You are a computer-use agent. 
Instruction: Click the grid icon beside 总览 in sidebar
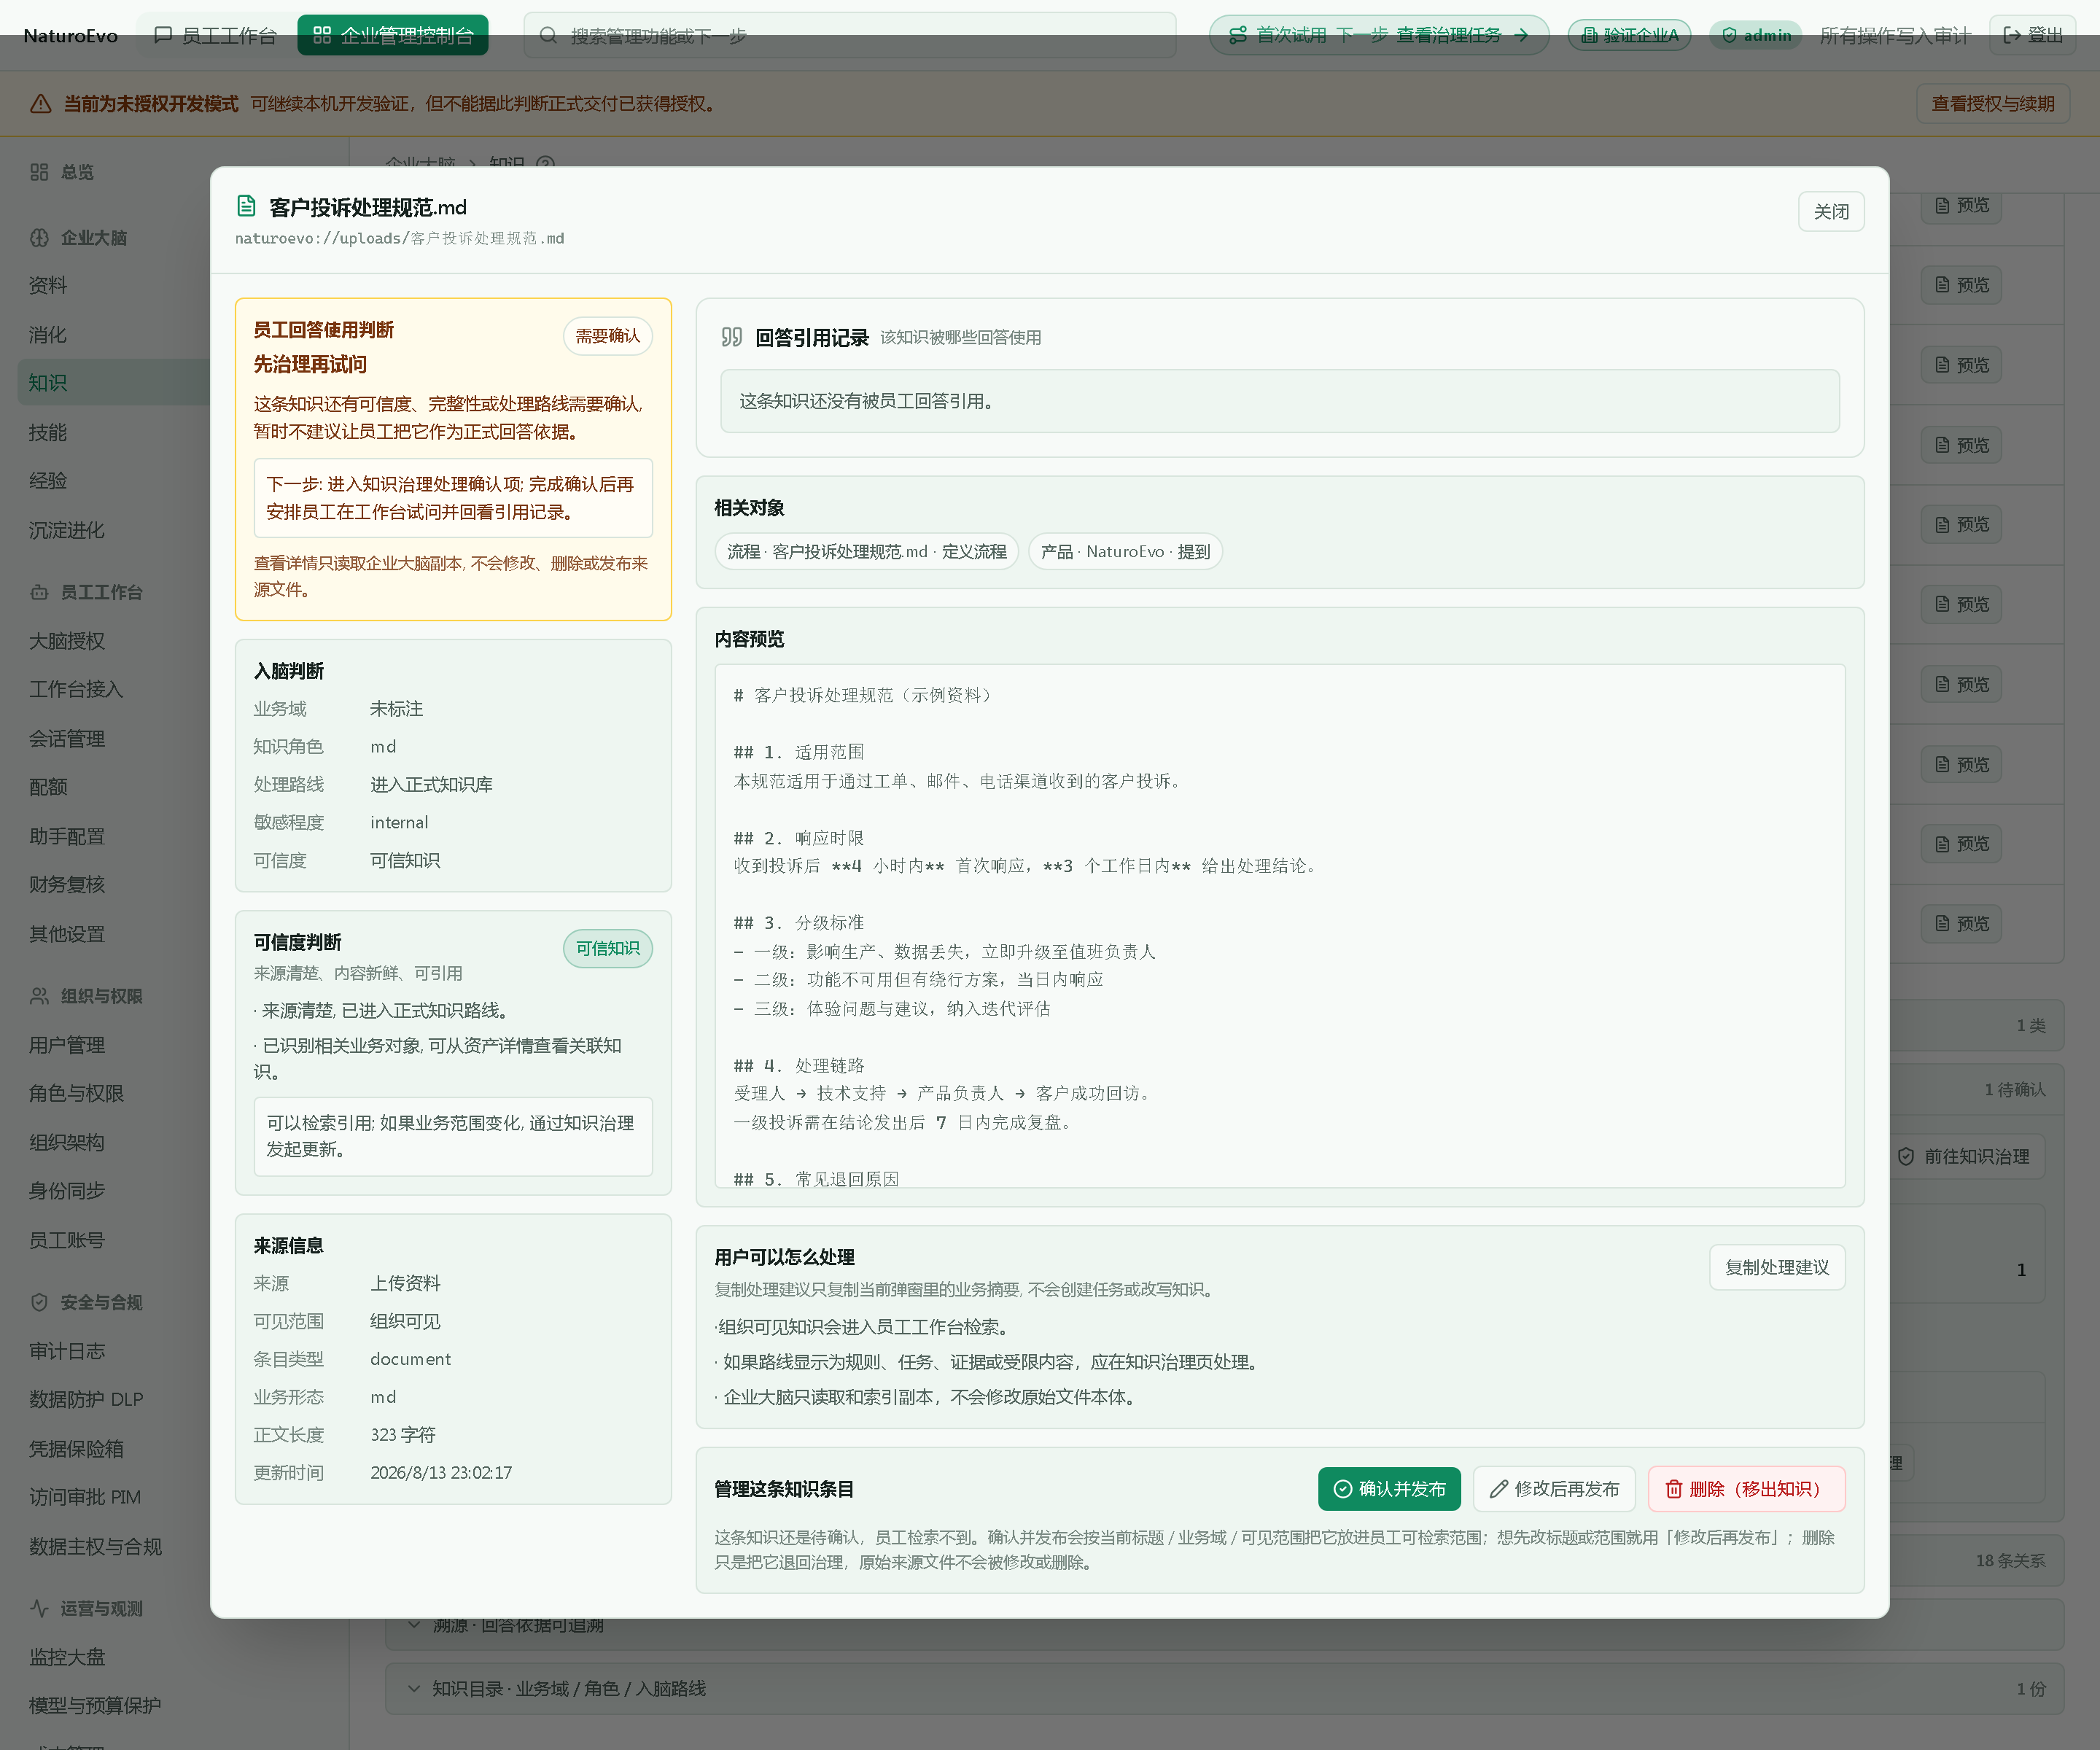[39, 172]
